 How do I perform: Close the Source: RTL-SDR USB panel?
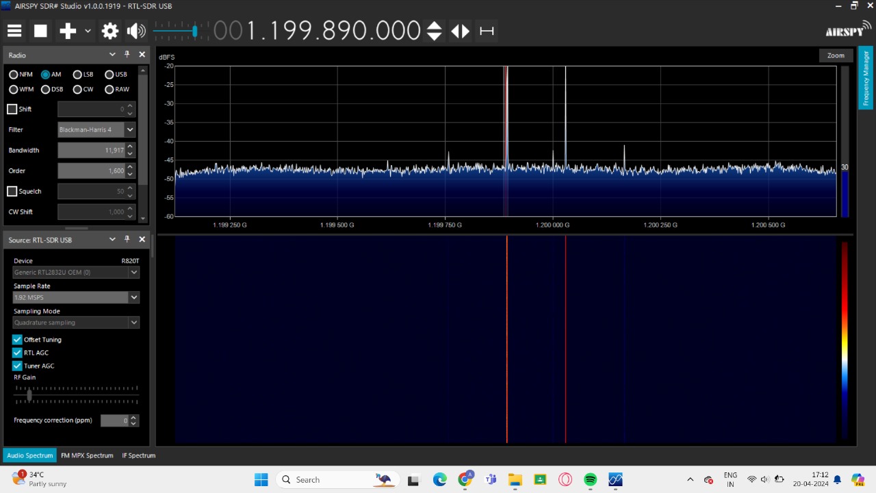(142, 240)
